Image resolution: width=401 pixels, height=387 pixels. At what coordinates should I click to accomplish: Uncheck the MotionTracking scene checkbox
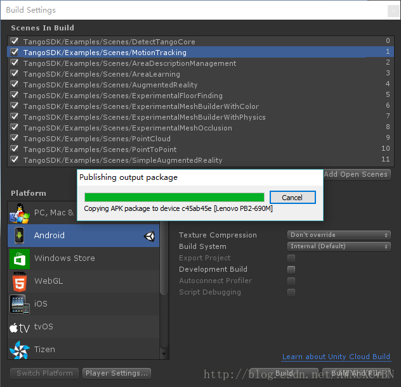click(x=15, y=52)
